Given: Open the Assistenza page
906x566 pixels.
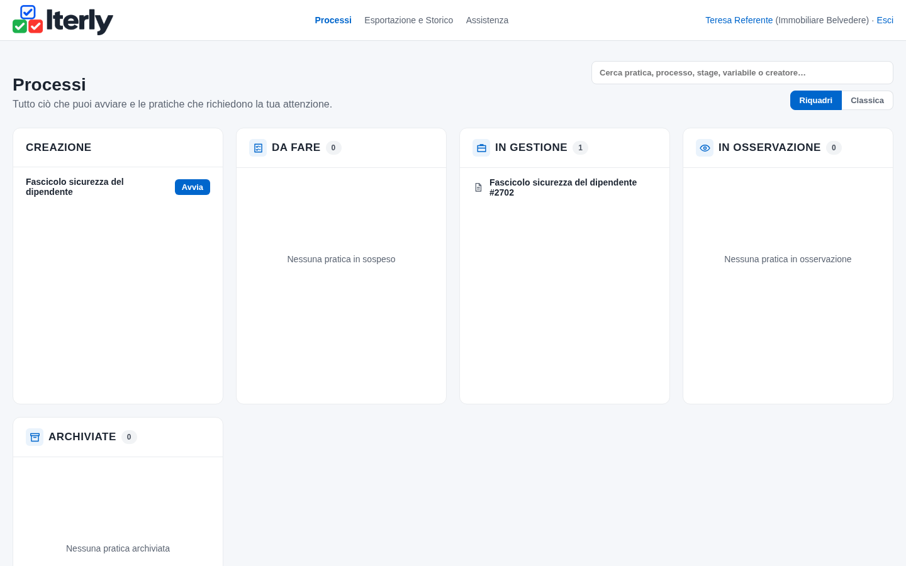Looking at the screenshot, I should click(x=487, y=20).
